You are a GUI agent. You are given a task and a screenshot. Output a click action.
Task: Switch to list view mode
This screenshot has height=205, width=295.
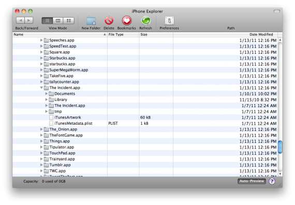pyautogui.click(x=47, y=21)
